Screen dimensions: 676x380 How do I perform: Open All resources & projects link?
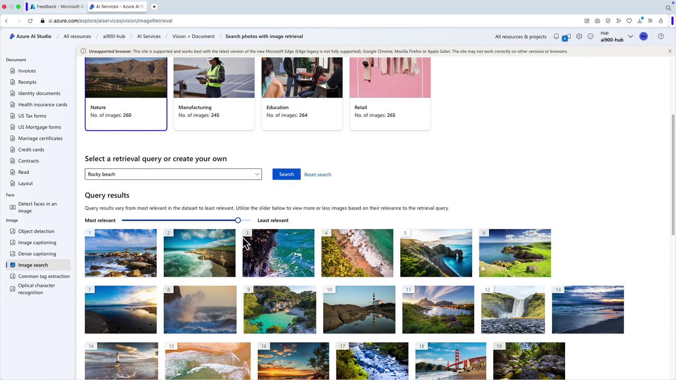click(x=521, y=36)
